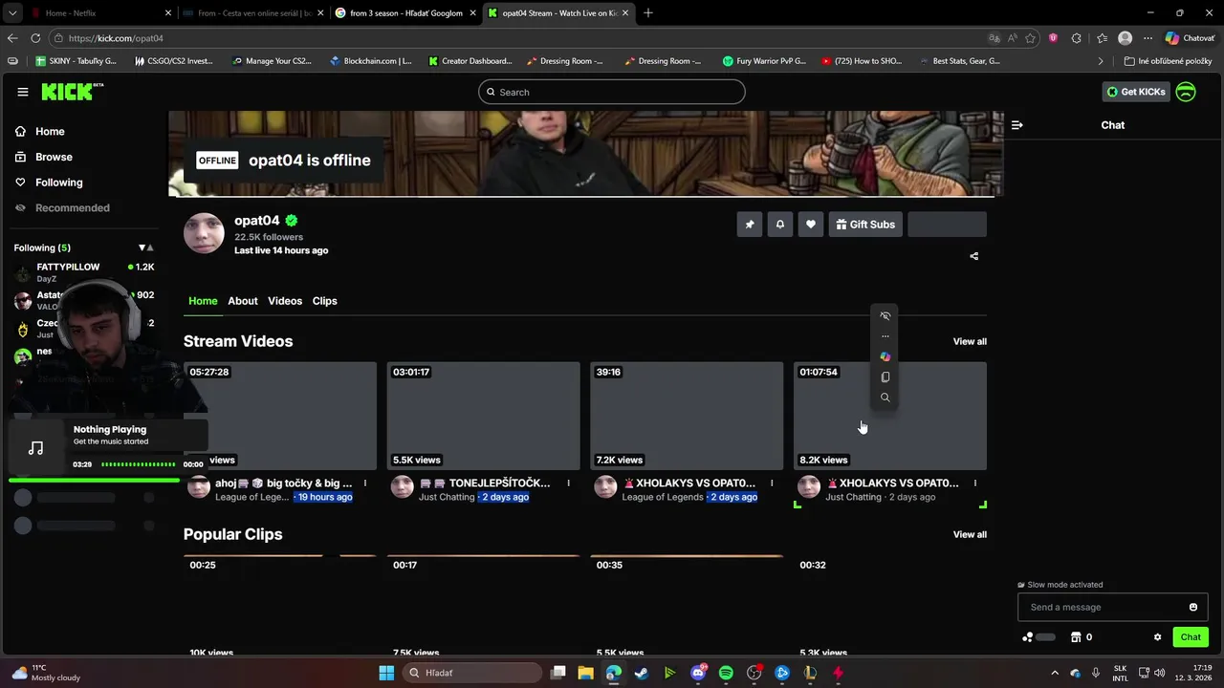The width and height of the screenshot is (1224, 688).
Task: Open the SKINY bookmark
Action: (x=76, y=61)
